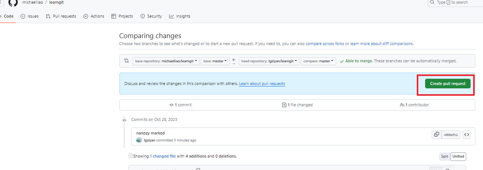Open the compare: master branch dropdown
This screenshot has width=483, height=170.
(x=319, y=61)
